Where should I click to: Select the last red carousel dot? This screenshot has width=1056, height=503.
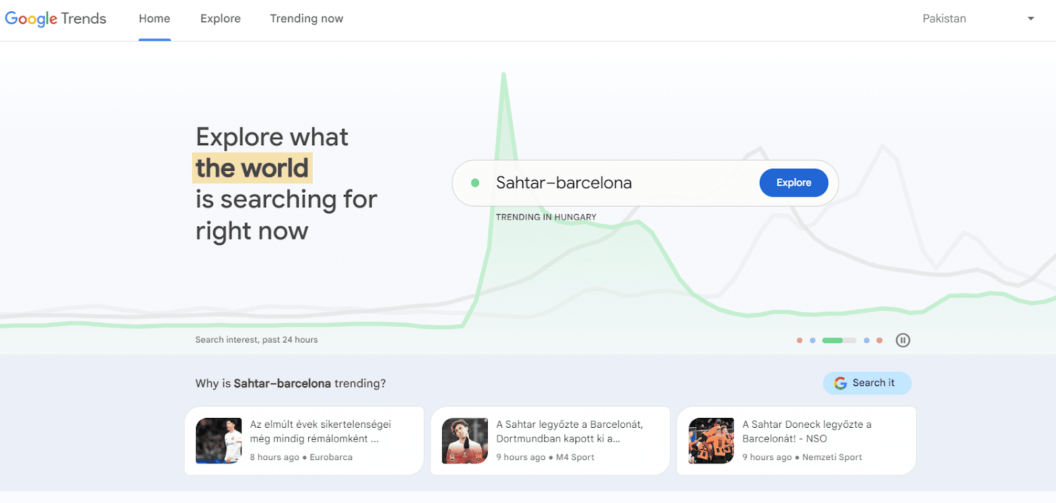(879, 341)
